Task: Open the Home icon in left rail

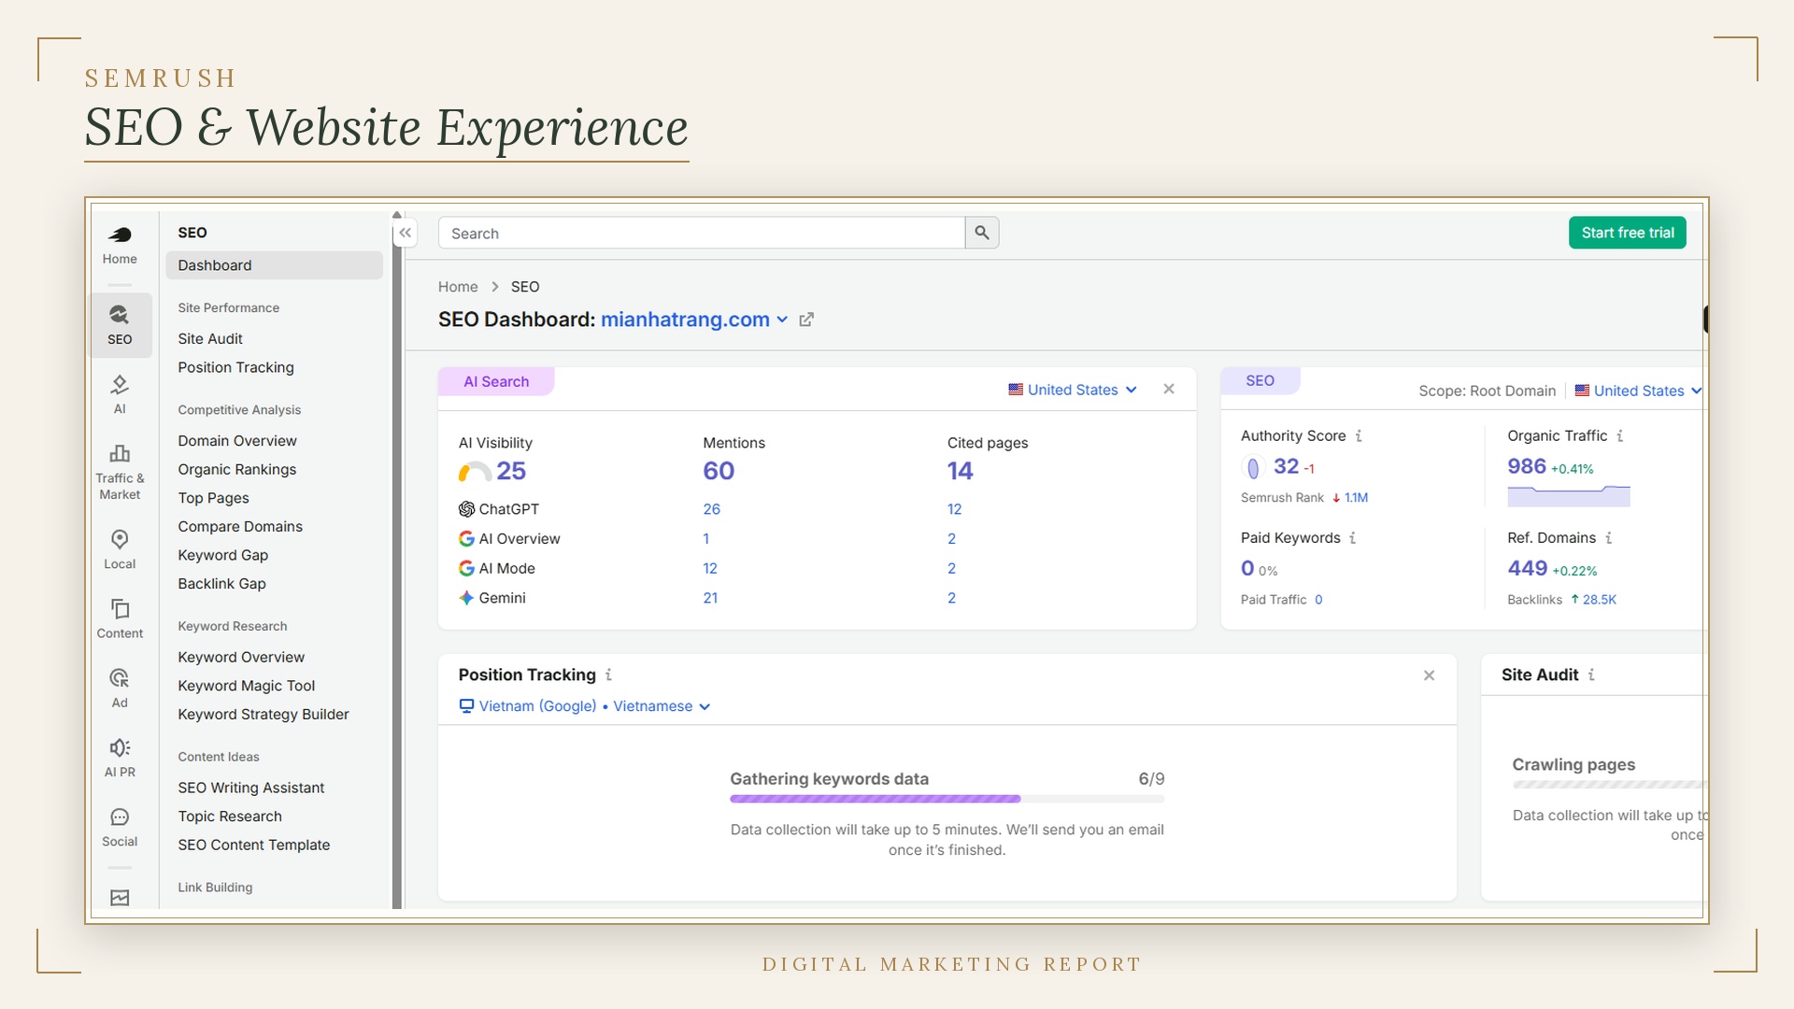Action: coord(120,245)
